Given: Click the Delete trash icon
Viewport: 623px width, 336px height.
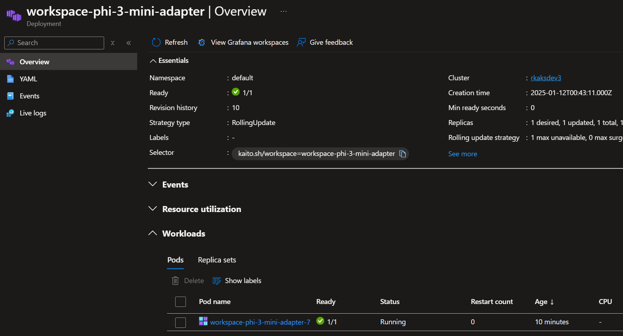Looking at the screenshot, I should tap(175, 281).
